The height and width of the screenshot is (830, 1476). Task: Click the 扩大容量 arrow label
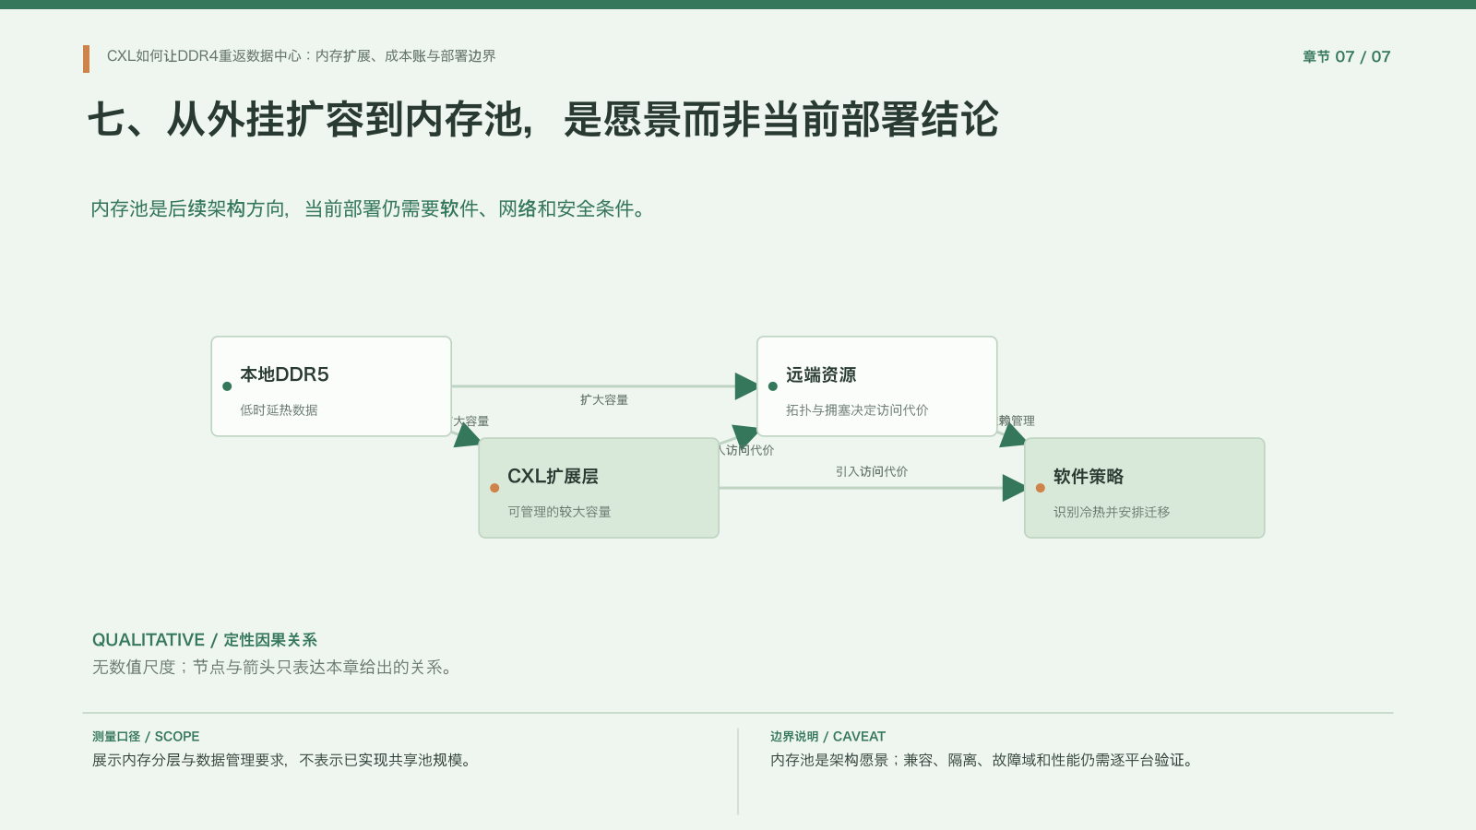click(x=604, y=399)
